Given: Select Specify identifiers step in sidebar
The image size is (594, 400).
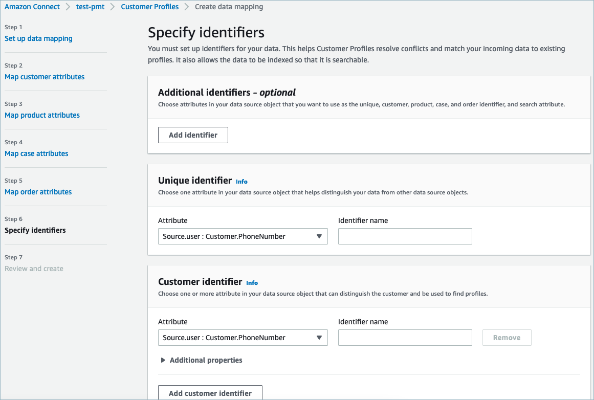Looking at the screenshot, I should [x=35, y=230].
